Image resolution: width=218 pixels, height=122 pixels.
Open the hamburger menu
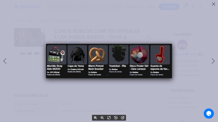point(201,7)
